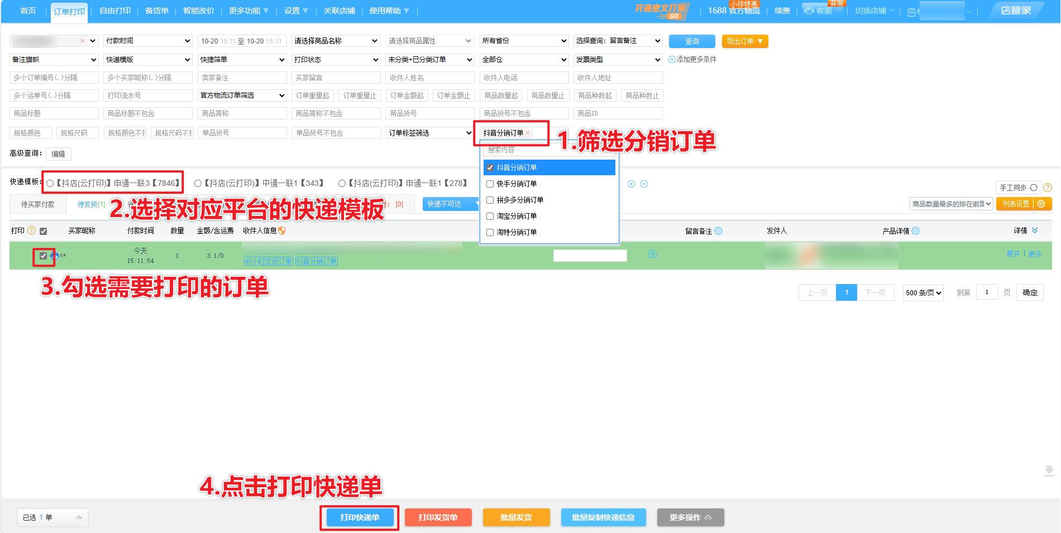Click the gear icon next to 留言备注
This screenshot has width=1061, height=533.
pyautogui.click(x=718, y=231)
